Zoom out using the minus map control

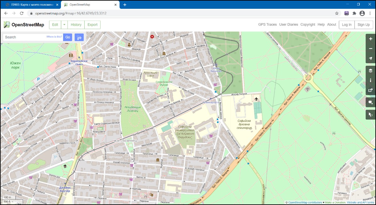pos(370,48)
